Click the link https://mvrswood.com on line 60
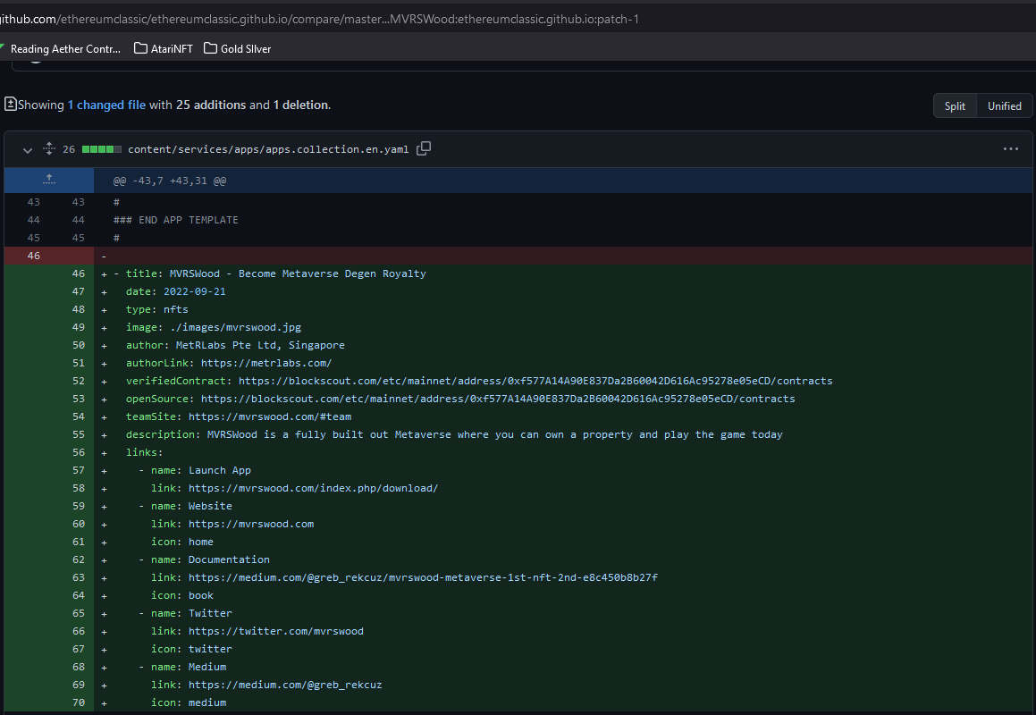The width and height of the screenshot is (1036, 715). click(x=251, y=524)
